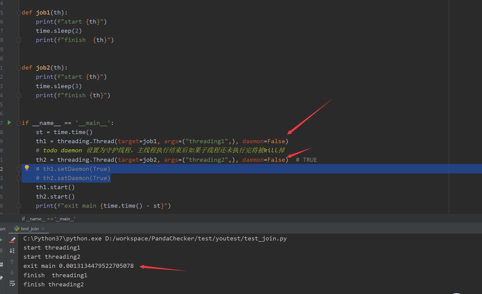
Task: Click job1 function name in definition
Action: [43, 12]
